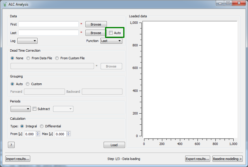Decrease the Max [µ] value with down arrow
This screenshot has height=167, width=248.
[x=68, y=135]
